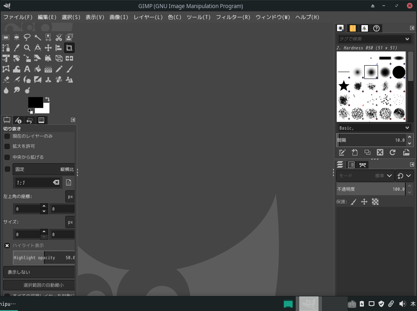The height and width of the screenshot is (311, 417).
Task: Select the Zoom magnifier tool
Action: 27,48
